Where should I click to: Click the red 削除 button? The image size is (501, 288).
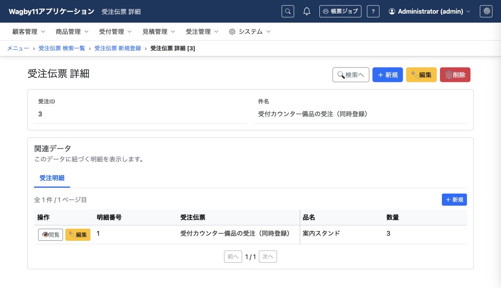[x=455, y=75]
